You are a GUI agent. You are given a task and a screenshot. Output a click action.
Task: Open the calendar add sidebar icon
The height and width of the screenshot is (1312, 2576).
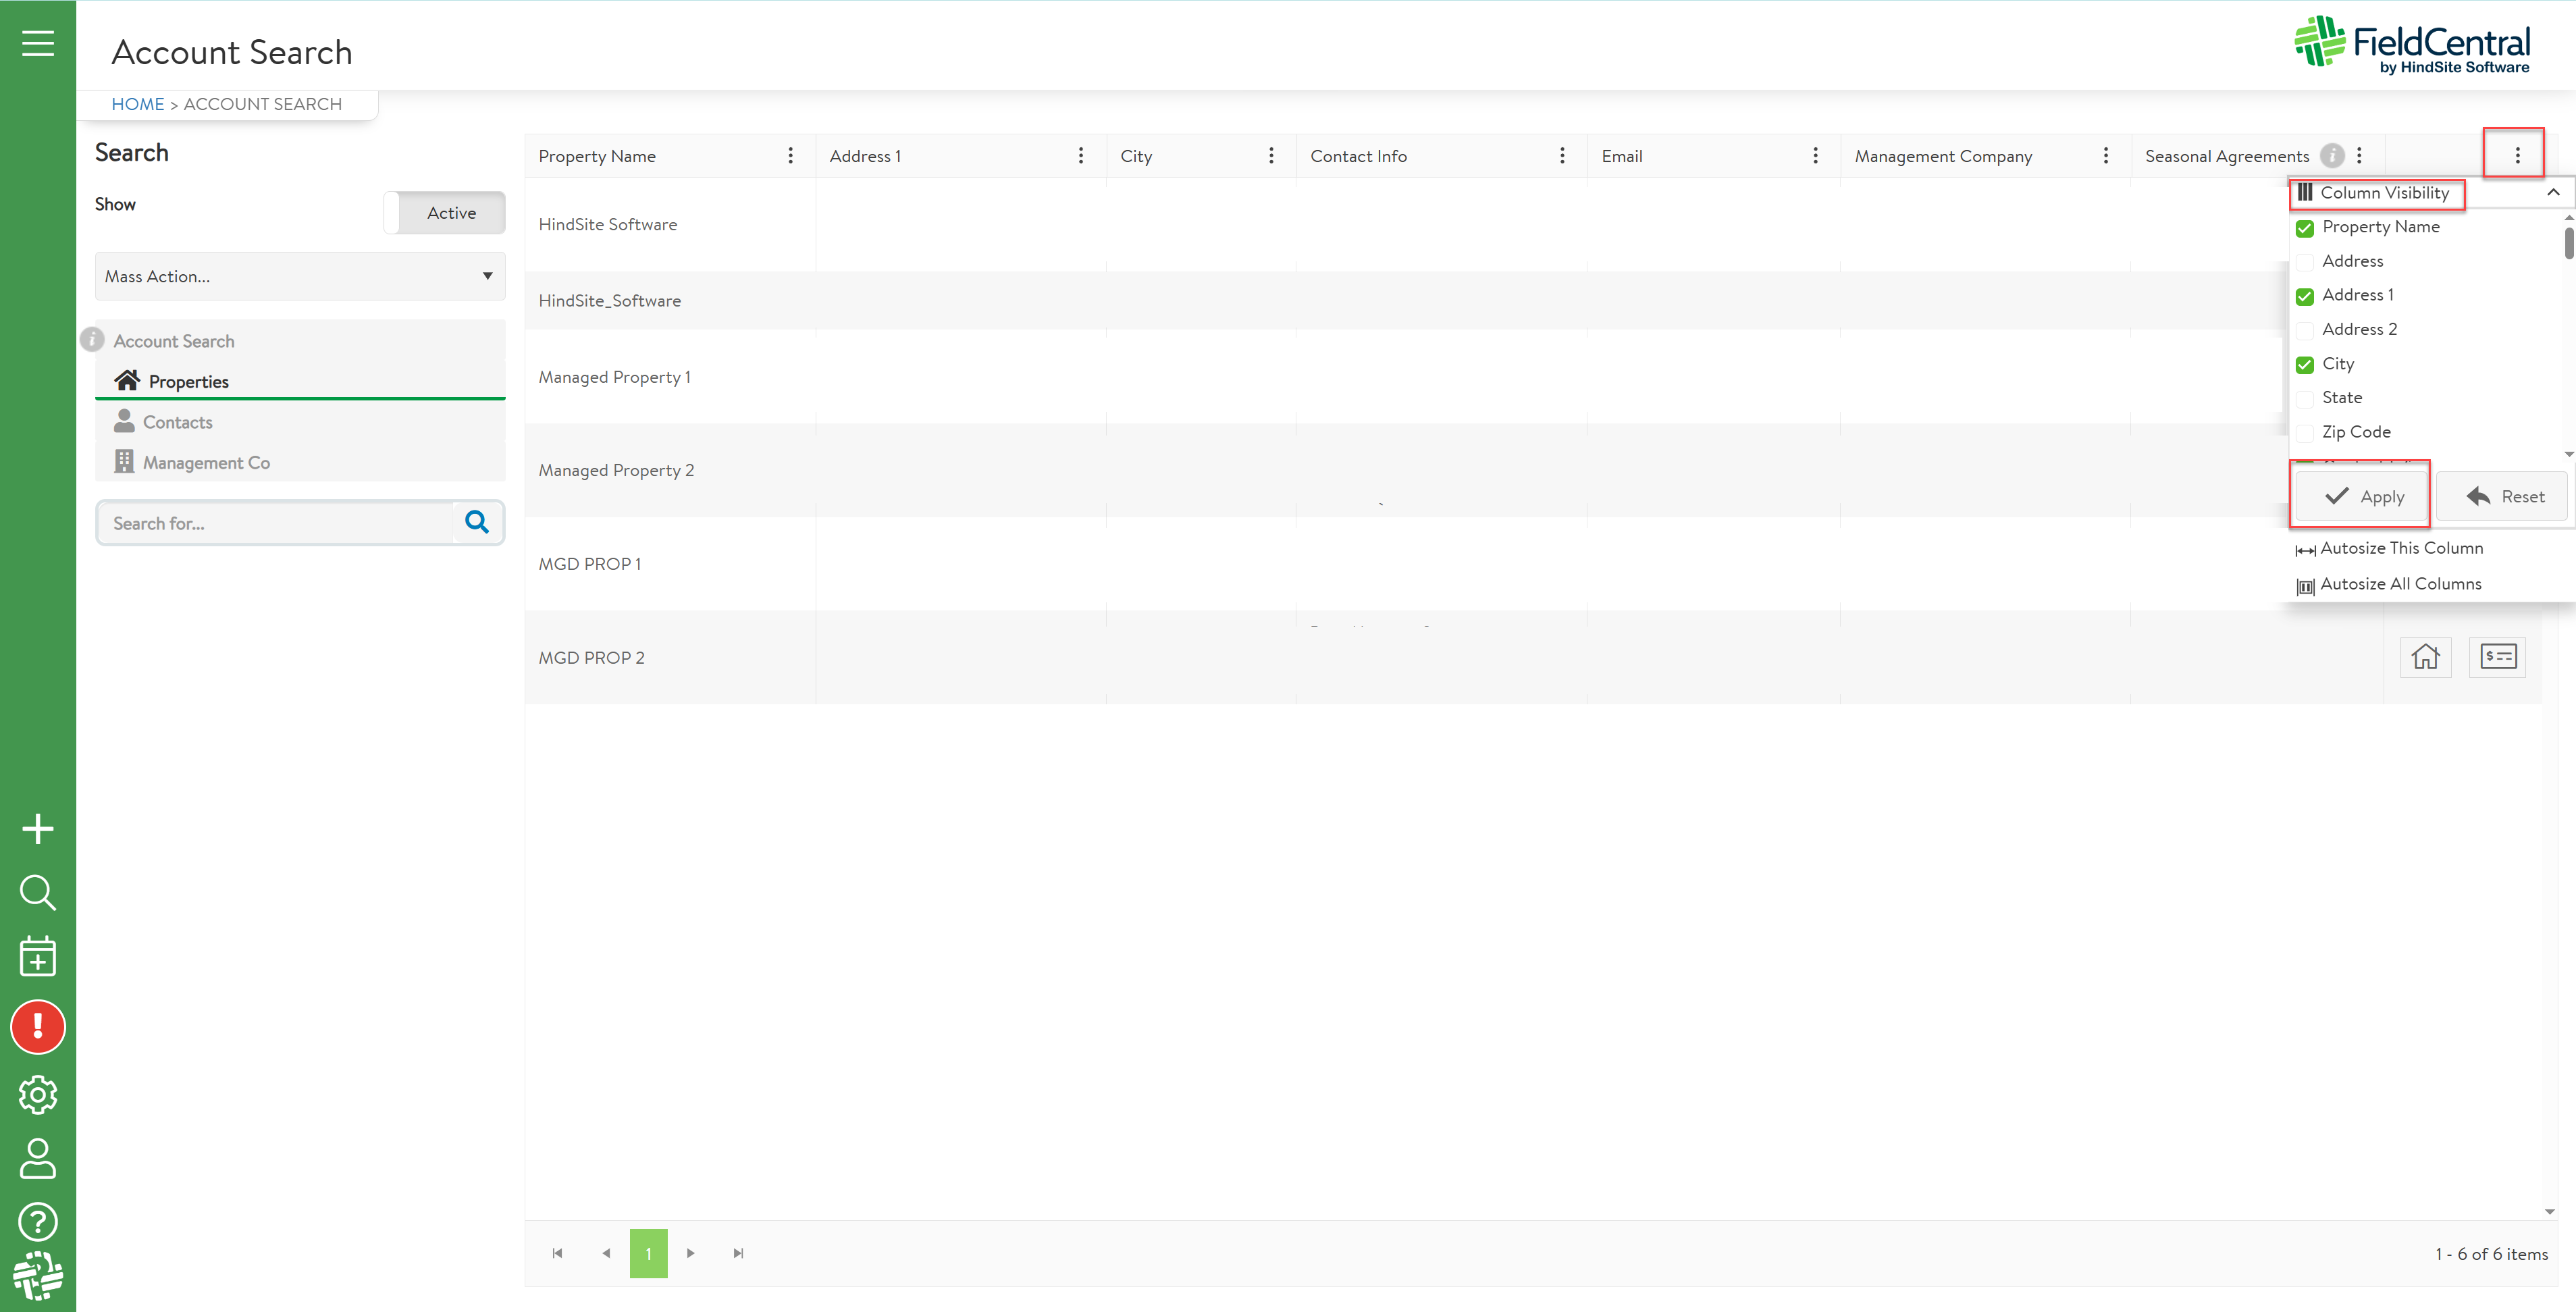38,956
